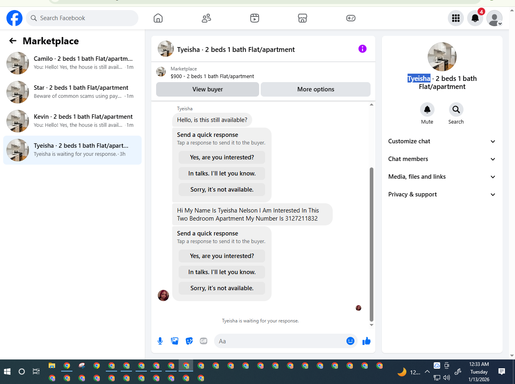The image size is (515, 384).
Task: Choose a GIF icon
Action: point(204,341)
